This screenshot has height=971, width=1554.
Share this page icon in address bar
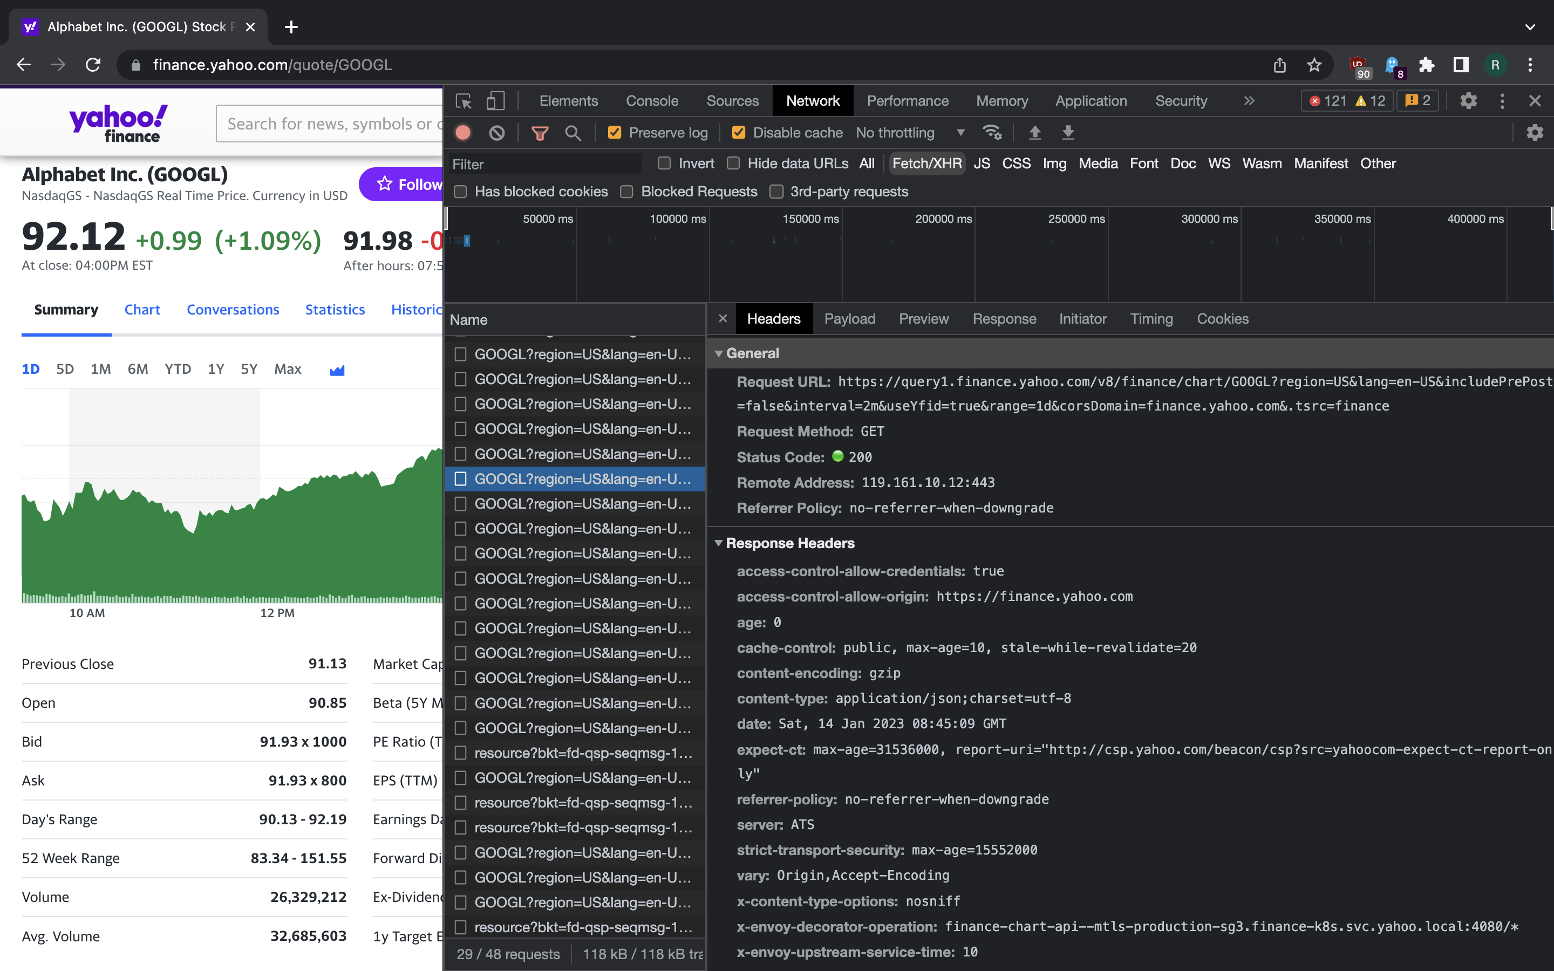[1280, 65]
